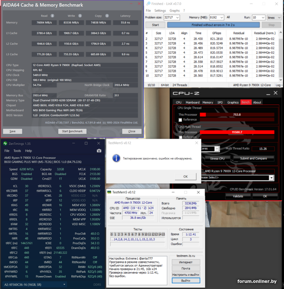Take a ZenTimings screenshot with the camera icon

[99, 151]
